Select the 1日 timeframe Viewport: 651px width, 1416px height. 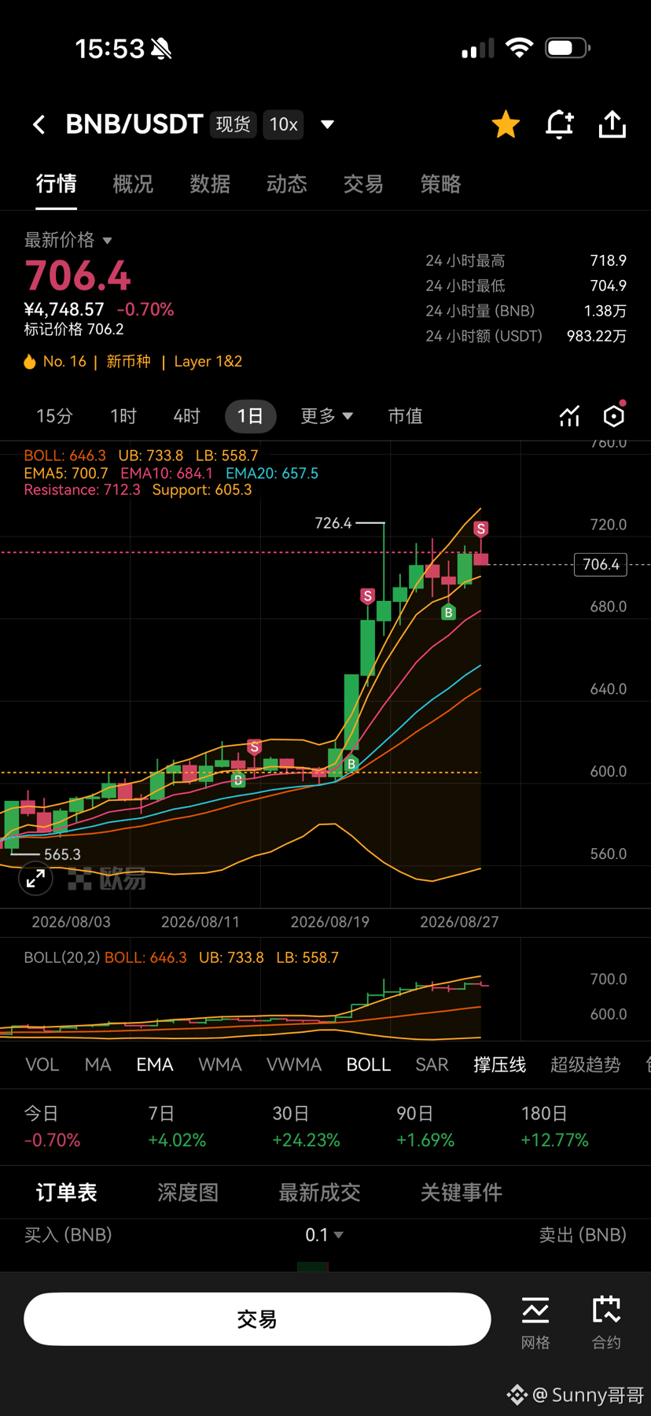click(x=251, y=416)
